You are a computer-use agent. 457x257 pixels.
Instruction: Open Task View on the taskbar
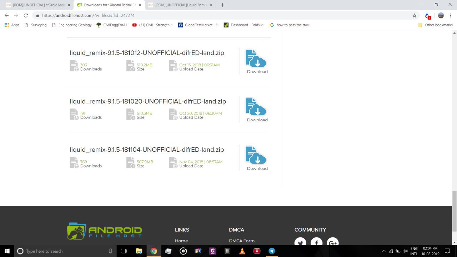124,251
